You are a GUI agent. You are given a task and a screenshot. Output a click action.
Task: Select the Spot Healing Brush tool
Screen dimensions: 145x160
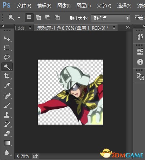click(x=7, y=96)
